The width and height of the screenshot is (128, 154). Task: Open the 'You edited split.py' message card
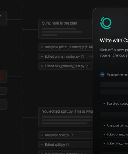coord(65,117)
